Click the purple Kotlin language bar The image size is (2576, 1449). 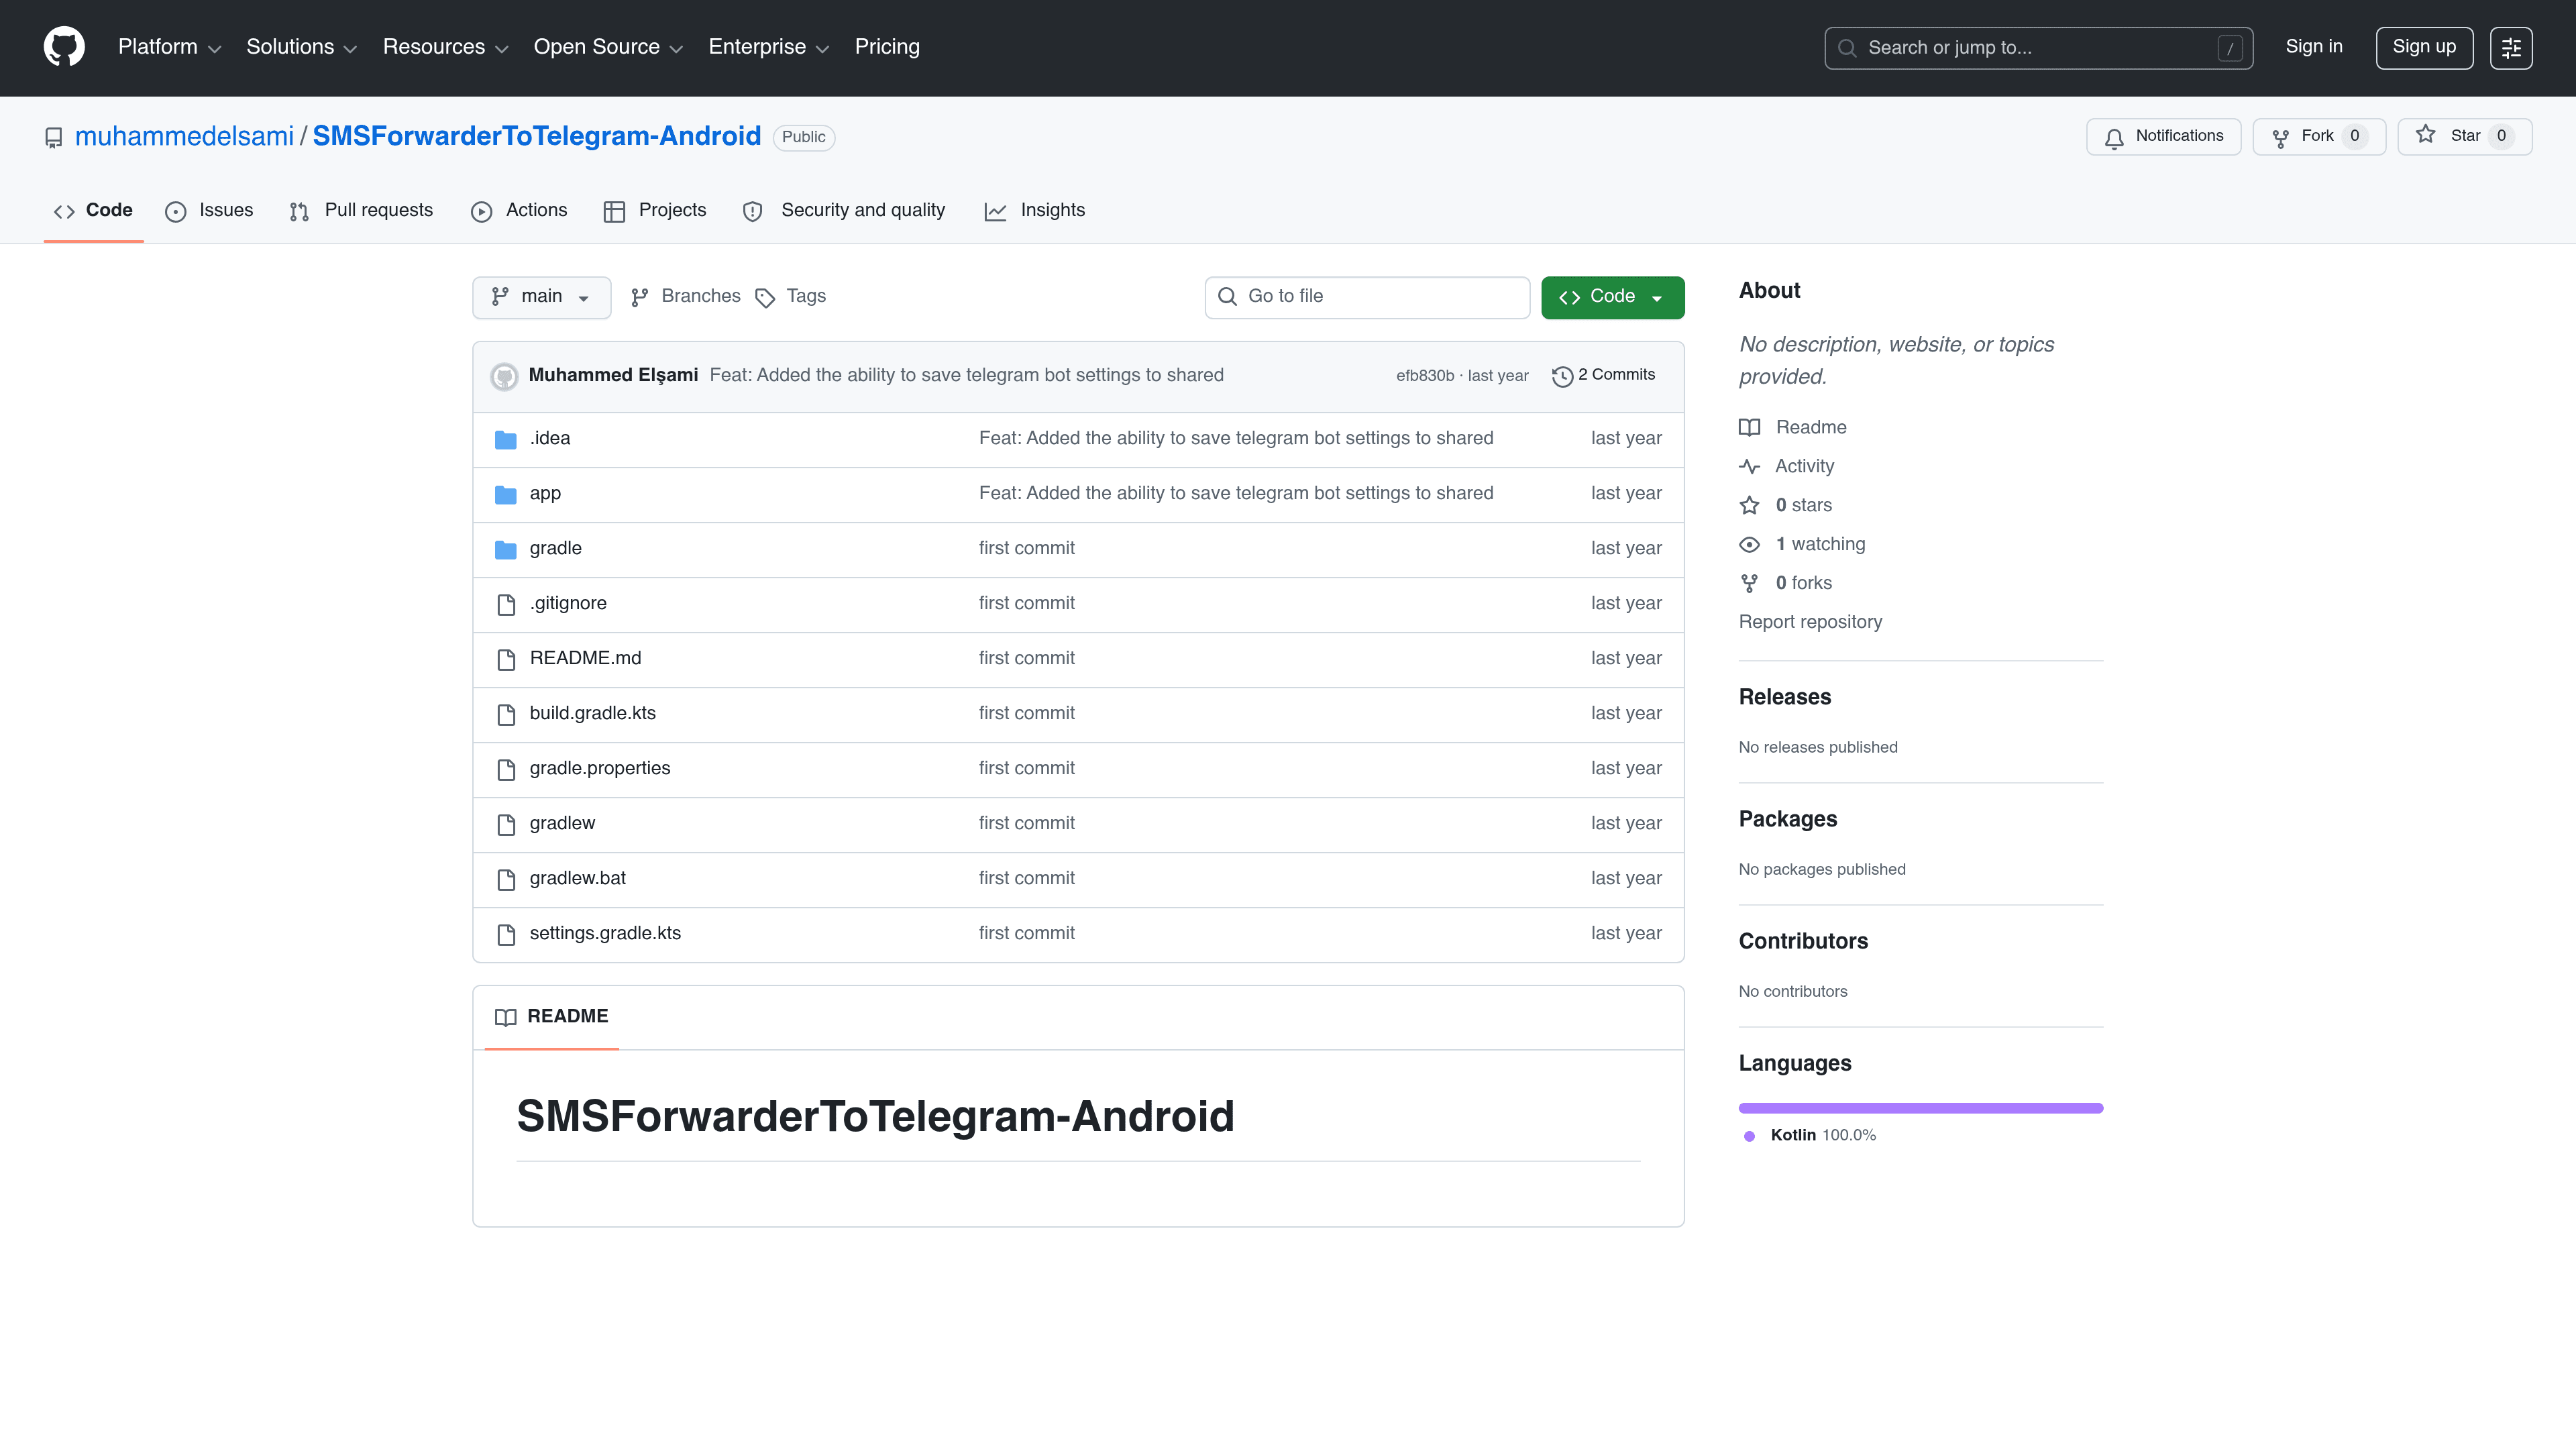(1920, 1107)
